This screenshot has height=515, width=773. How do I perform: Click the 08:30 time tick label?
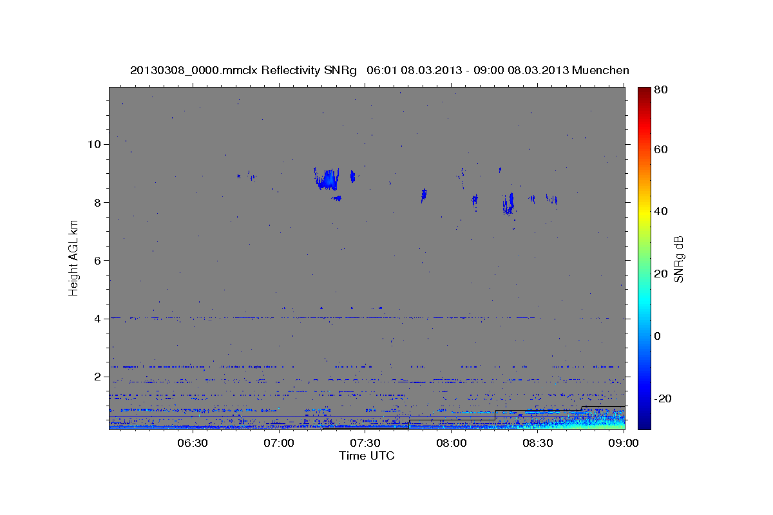tap(538, 444)
